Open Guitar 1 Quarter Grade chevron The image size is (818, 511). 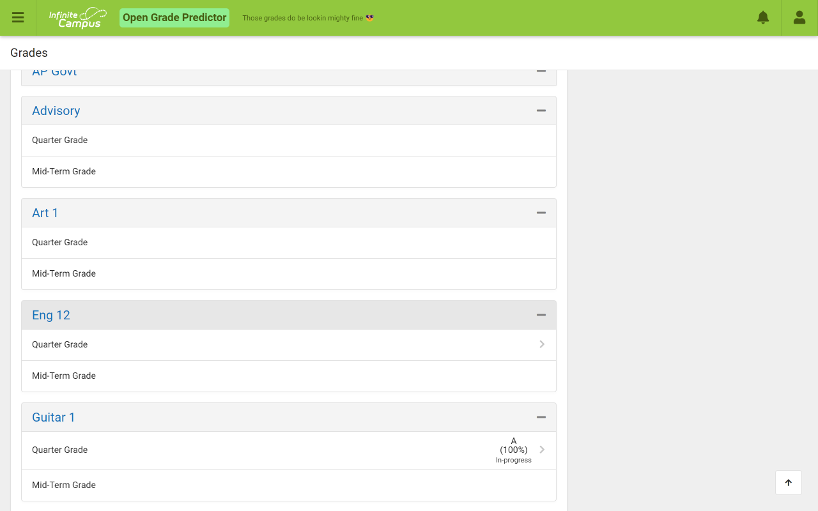click(542, 450)
